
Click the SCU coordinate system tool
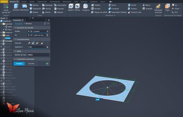(175, 12)
